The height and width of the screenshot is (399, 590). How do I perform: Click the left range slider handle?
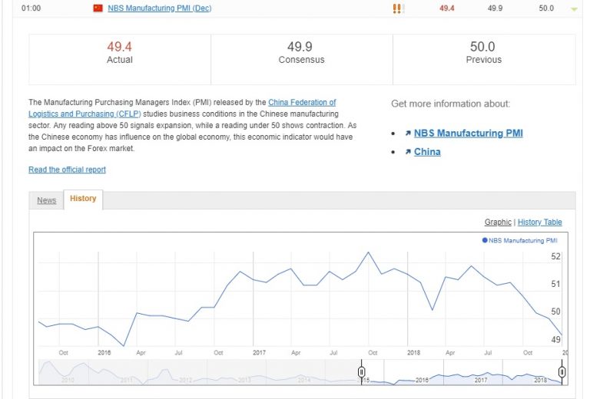(x=361, y=372)
